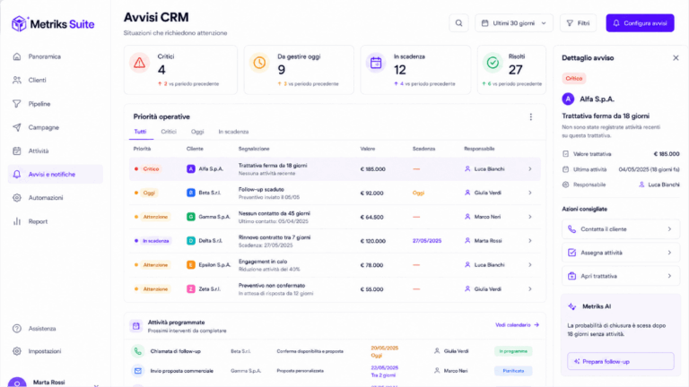Open the Priorità operative three-dot menu
Image resolution: width=689 pixels, height=387 pixels.
(531, 116)
